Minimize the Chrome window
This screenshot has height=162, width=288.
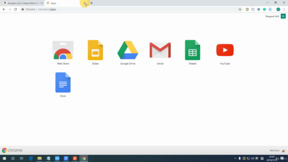pos(267,3)
